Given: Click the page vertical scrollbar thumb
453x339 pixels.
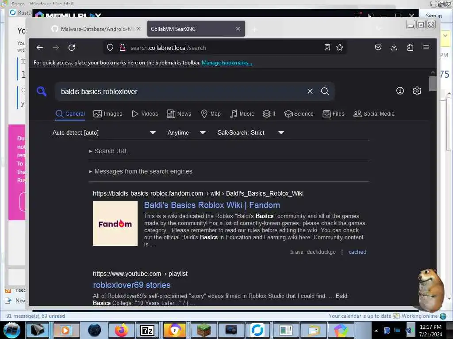Looking at the screenshot, I should coord(433,83).
